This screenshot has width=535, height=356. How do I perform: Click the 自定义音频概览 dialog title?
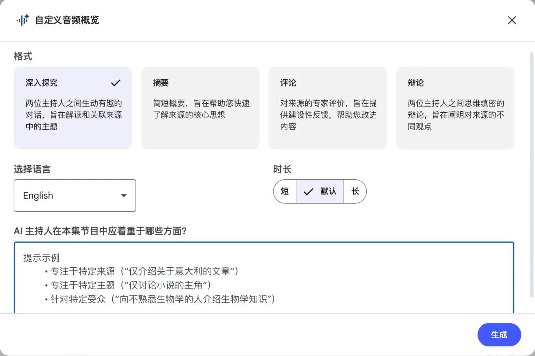coord(66,20)
